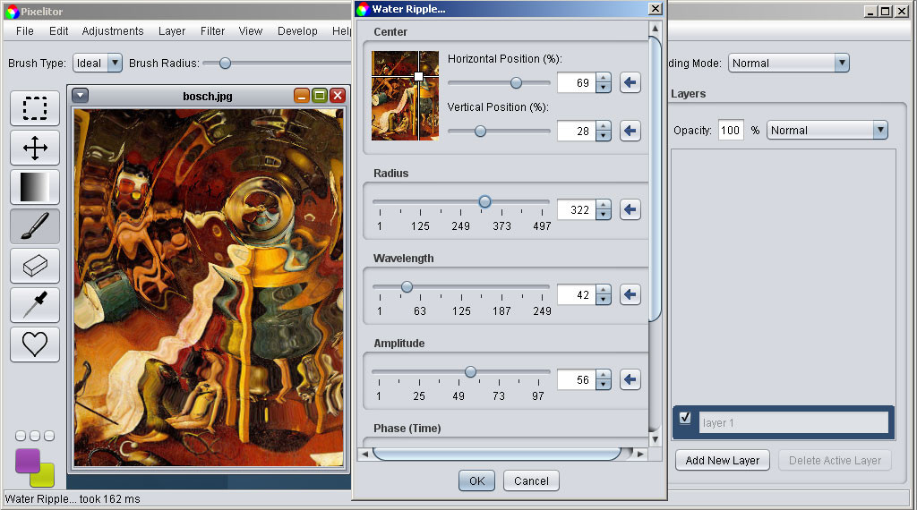Click dialog vertical scrollbar up arrow
The height and width of the screenshot is (510, 917).
[x=655, y=28]
